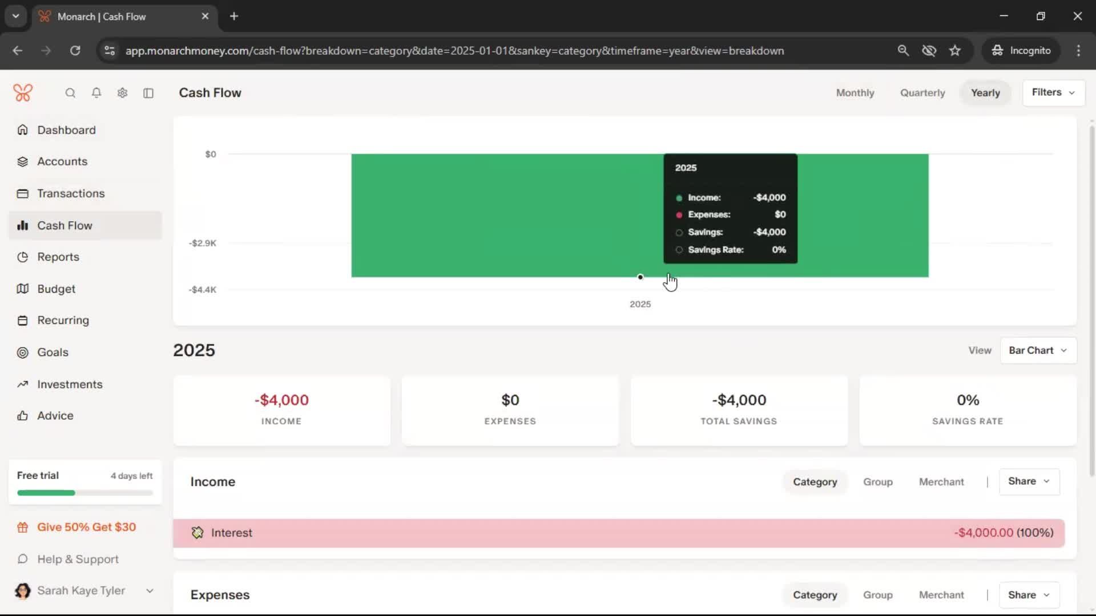Collapse sidebar using panel toggle icon
Image resolution: width=1096 pixels, height=616 pixels.
tap(148, 93)
